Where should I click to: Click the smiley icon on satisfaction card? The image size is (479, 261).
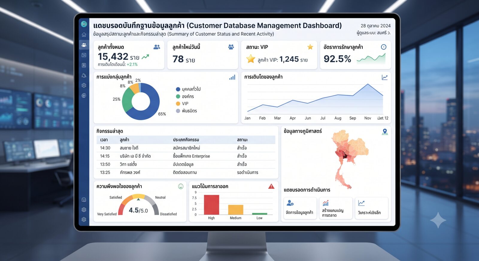pyautogui.click(x=181, y=187)
